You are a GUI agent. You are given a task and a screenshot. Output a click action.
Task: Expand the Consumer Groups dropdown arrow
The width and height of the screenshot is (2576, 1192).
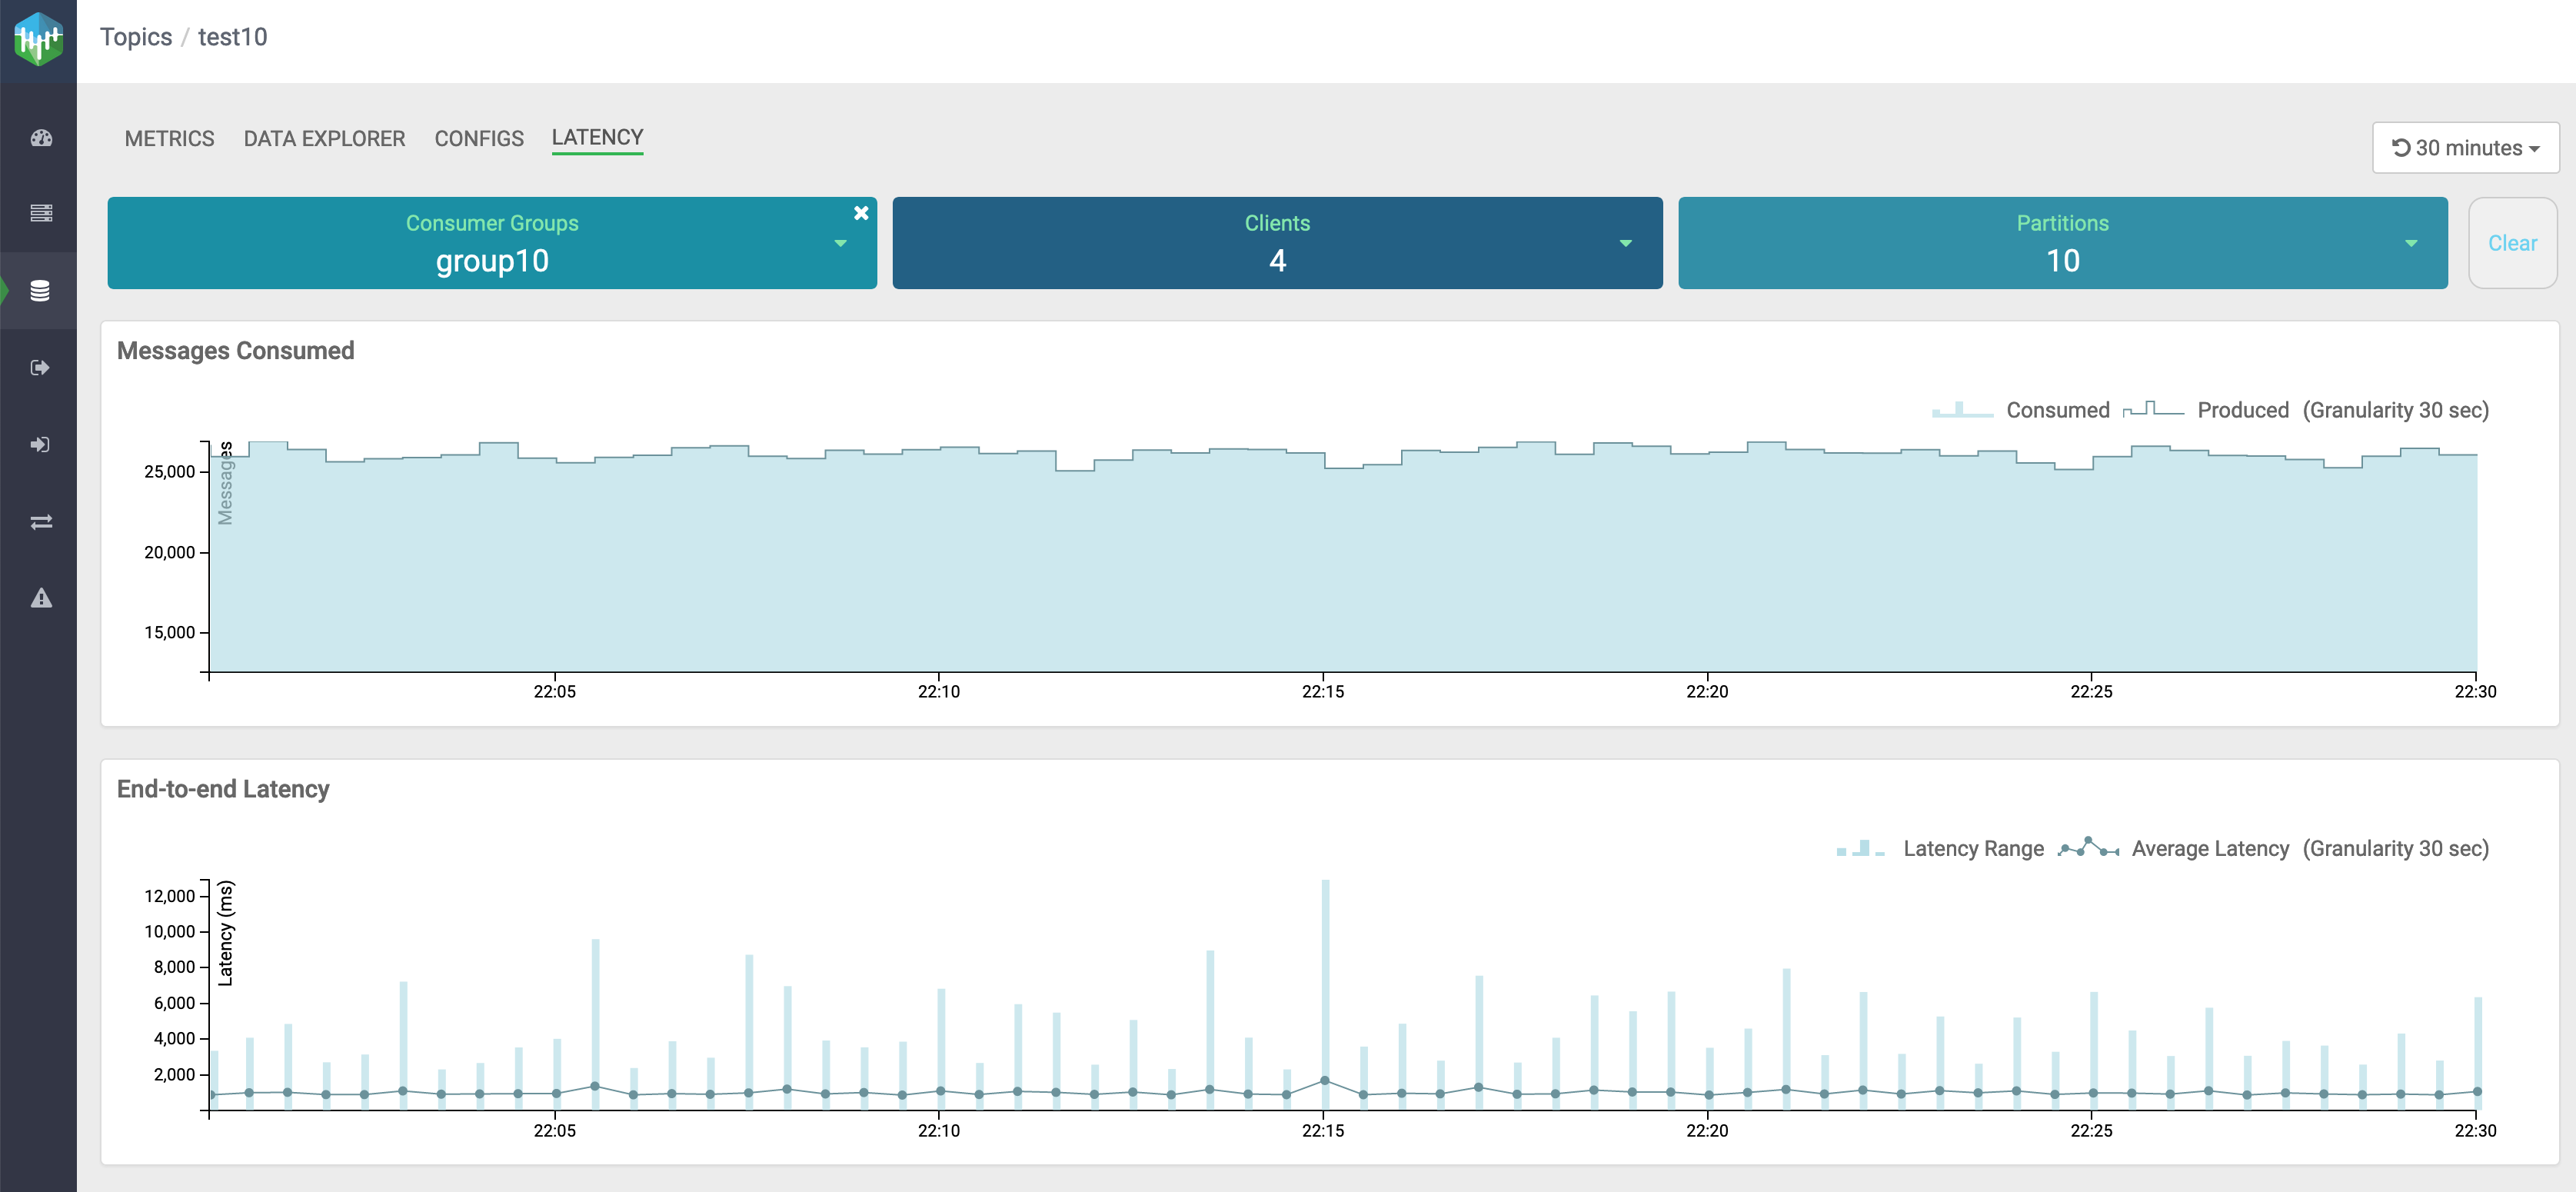(x=840, y=243)
